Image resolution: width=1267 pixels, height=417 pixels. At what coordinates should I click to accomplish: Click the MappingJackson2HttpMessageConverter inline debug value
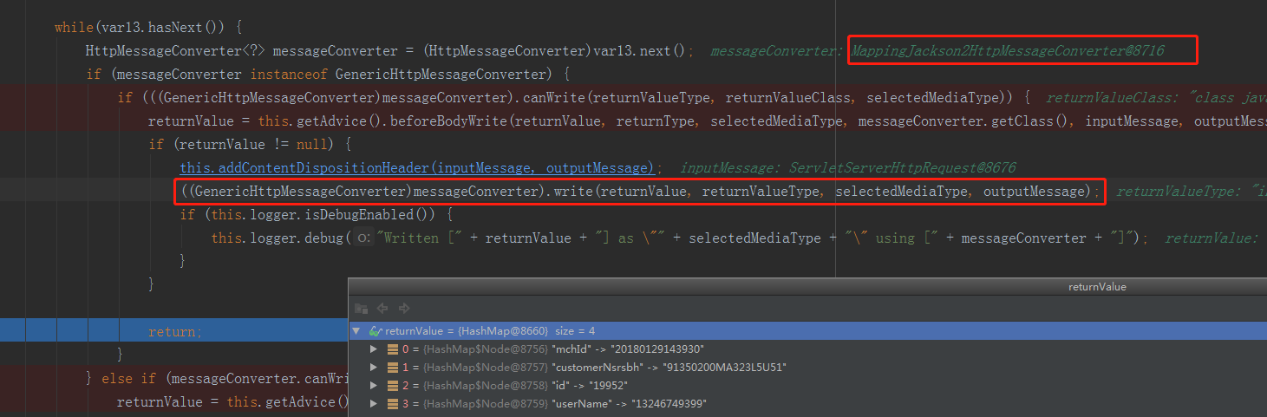pos(1007,51)
